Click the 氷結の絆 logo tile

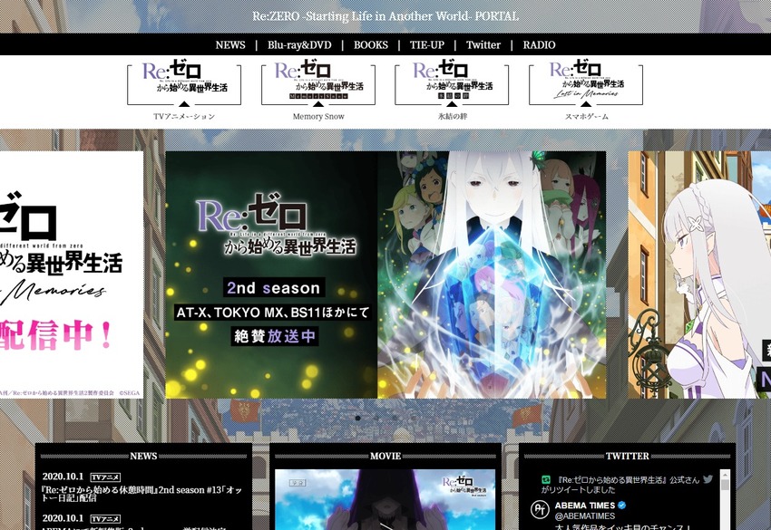tap(452, 82)
